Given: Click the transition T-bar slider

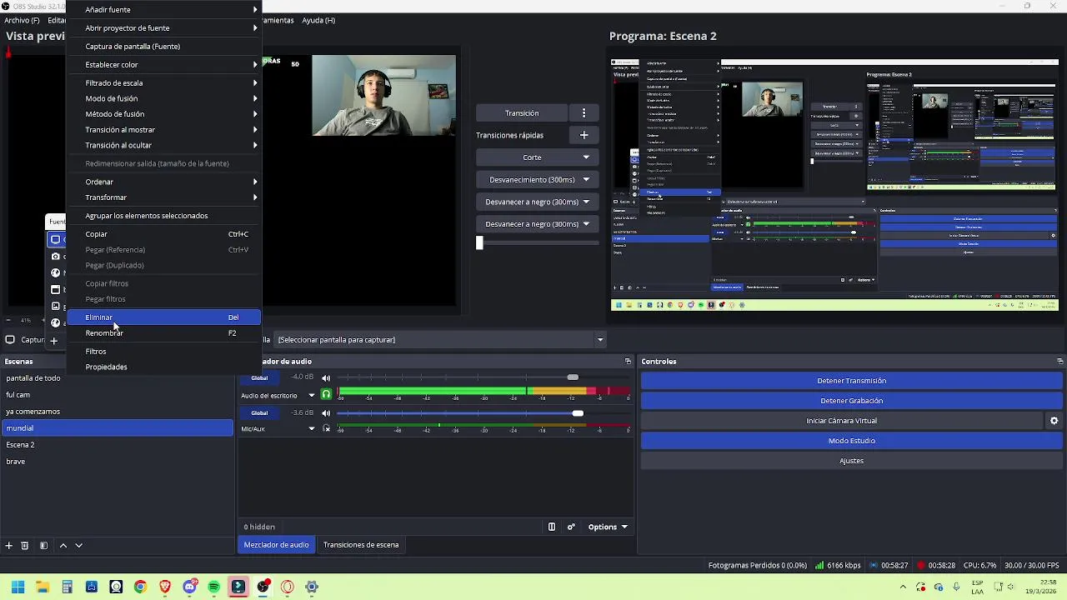Looking at the screenshot, I should click(538, 242).
